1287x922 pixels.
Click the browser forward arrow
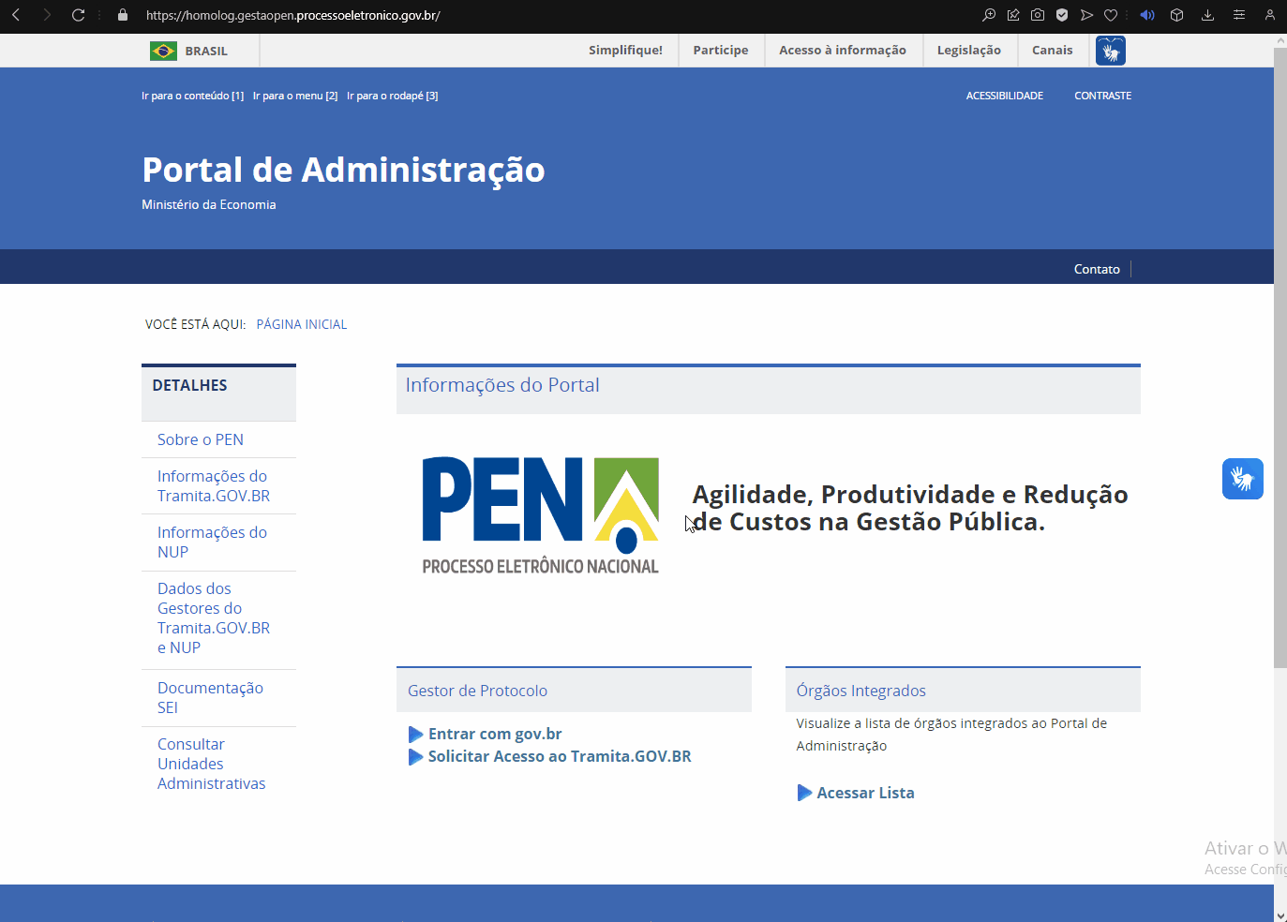pos(47,15)
